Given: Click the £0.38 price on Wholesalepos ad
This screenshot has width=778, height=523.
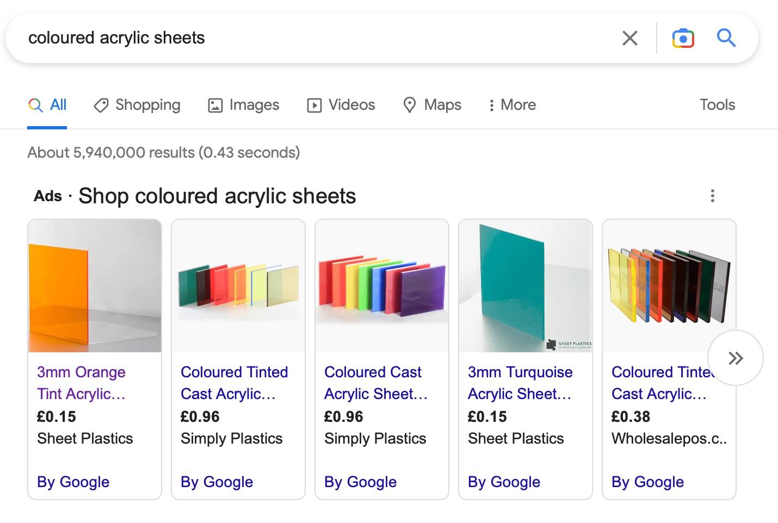Looking at the screenshot, I should 631,417.
